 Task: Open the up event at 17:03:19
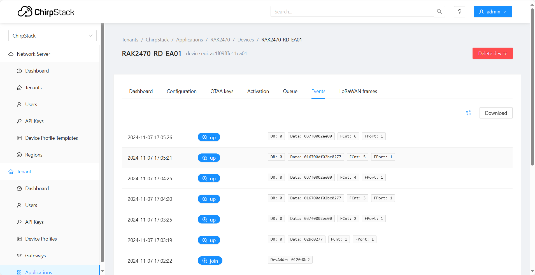point(209,240)
